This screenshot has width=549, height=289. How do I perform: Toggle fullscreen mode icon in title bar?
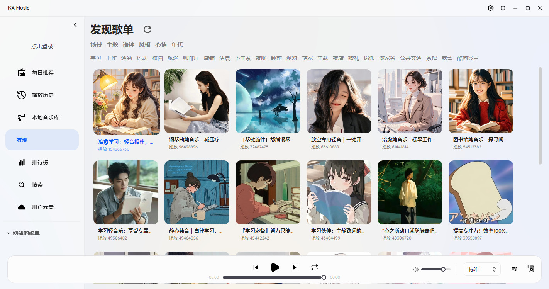[x=503, y=8]
